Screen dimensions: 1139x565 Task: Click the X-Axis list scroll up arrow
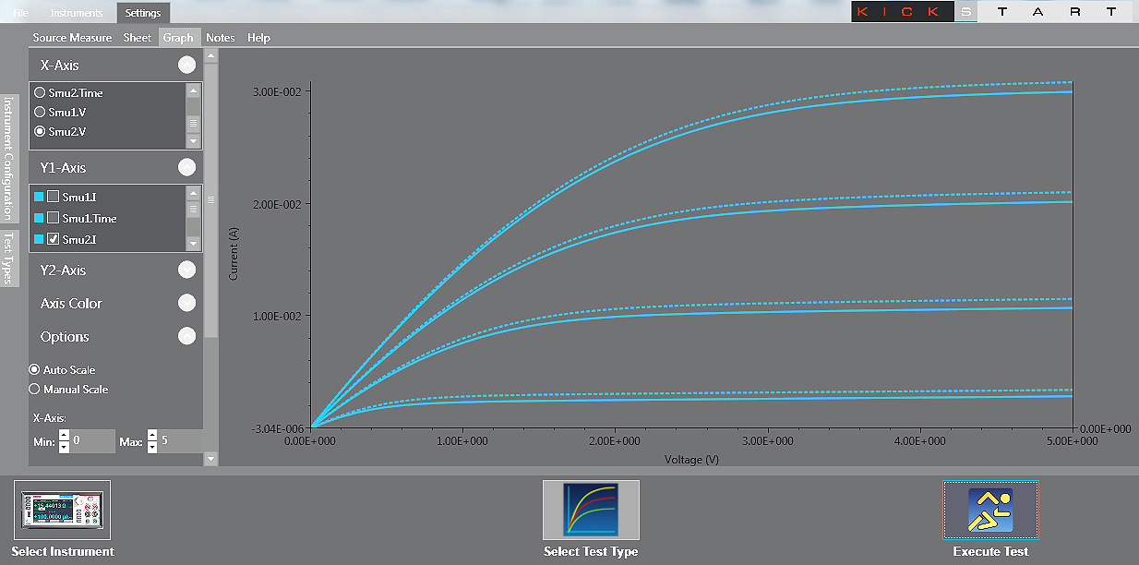point(193,90)
